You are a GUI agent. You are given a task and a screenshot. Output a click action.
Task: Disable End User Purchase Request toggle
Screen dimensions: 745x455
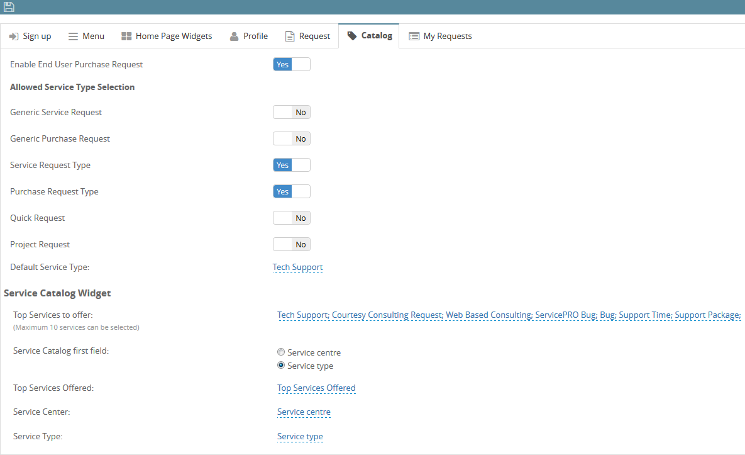(x=291, y=64)
